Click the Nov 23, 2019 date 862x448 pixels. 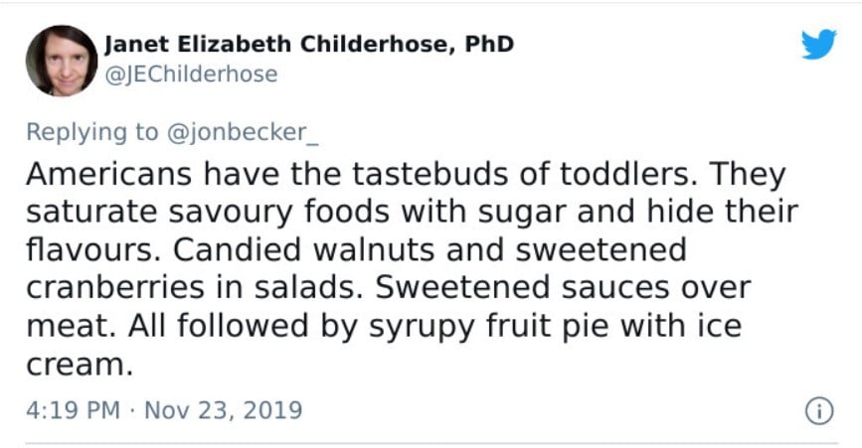coord(223,410)
